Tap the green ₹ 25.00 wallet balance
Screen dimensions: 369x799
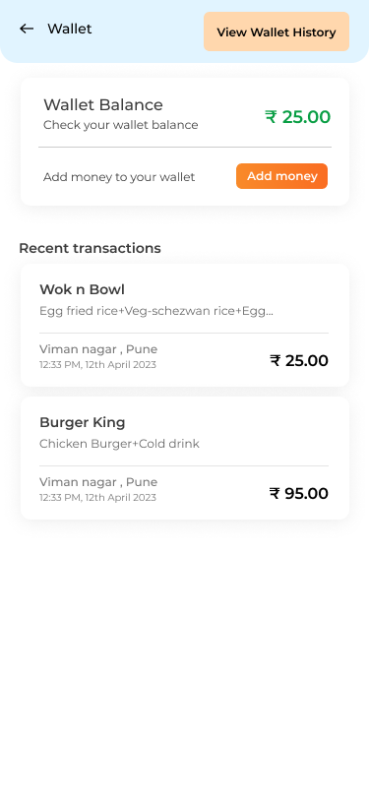point(297,117)
